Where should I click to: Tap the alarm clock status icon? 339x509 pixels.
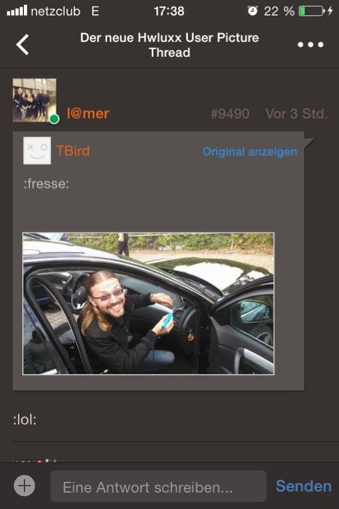[x=253, y=11]
